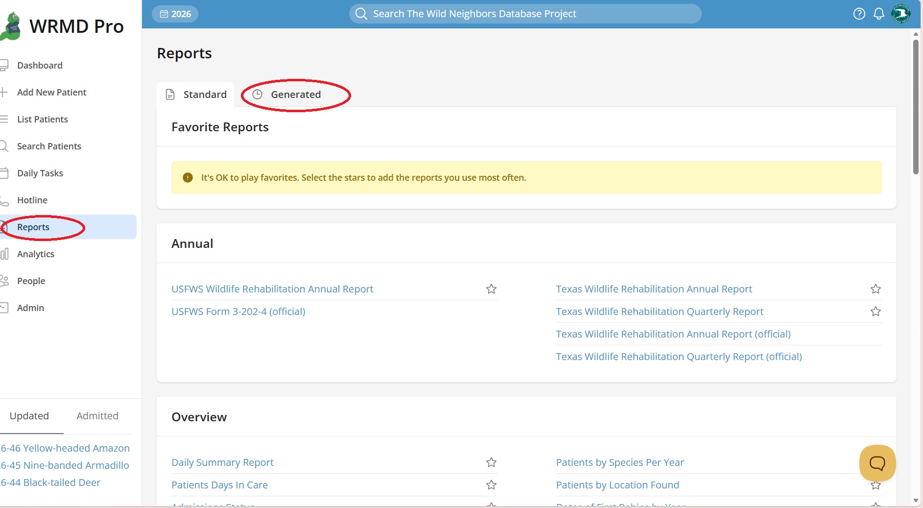The height and width of the screenshot is (508, 923).
Task: Favorite the Patients Days In Care report
Action: pos(491,485)
